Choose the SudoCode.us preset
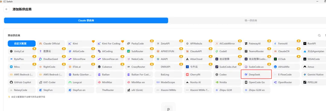 click(257, 67)
